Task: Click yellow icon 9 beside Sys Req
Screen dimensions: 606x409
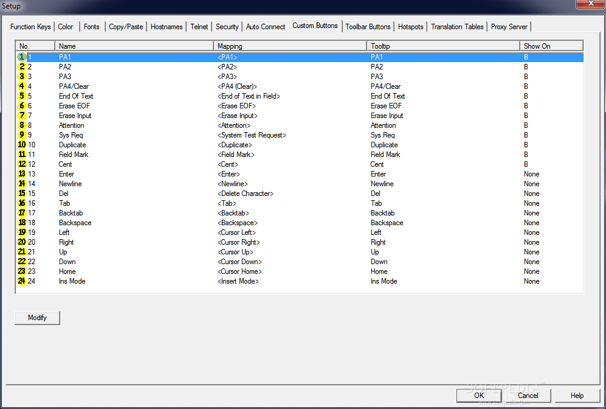Action: [22, 135]
